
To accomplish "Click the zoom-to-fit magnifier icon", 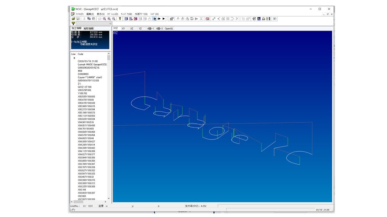I will (x=104, y=19).
